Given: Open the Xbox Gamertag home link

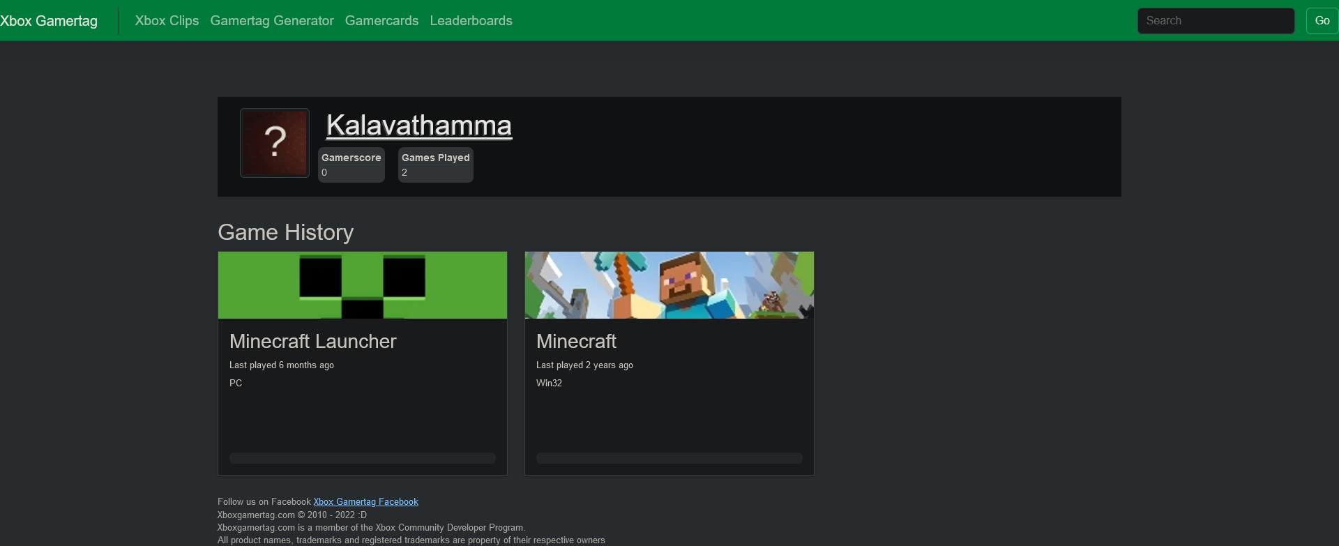Looking at the screenshot, I should click(x=49, y=21).
